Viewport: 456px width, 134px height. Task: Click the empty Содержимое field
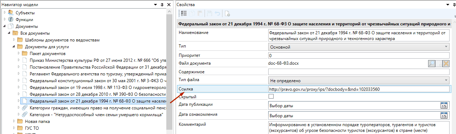pyautogui.click(x=358, y=72)
